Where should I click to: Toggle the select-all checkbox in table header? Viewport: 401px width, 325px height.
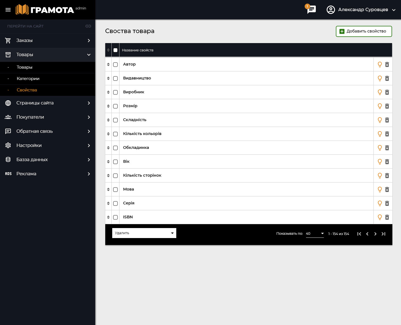click(116, 50)
